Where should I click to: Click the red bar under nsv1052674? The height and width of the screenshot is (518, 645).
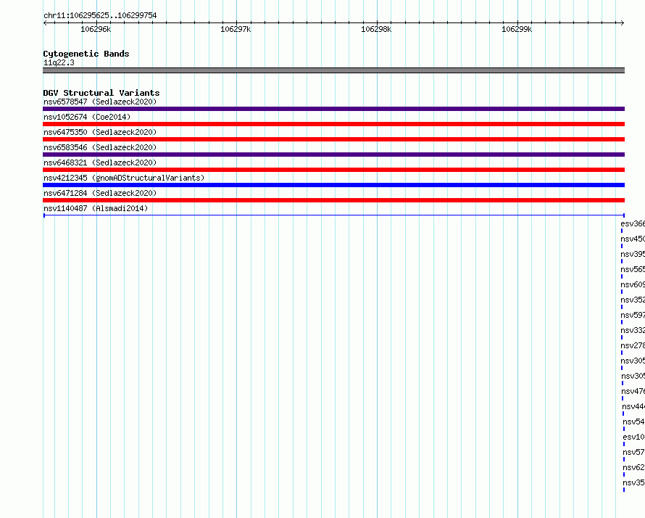(x=333, y=124)
